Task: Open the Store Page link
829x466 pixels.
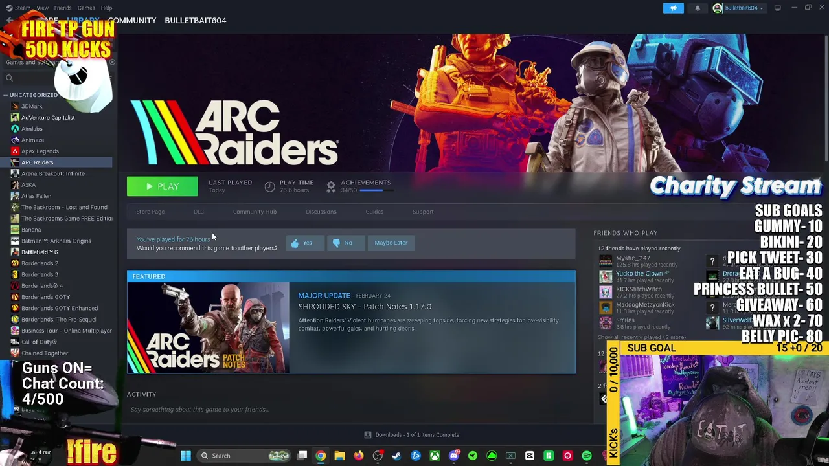Action: tap(150, 212)
